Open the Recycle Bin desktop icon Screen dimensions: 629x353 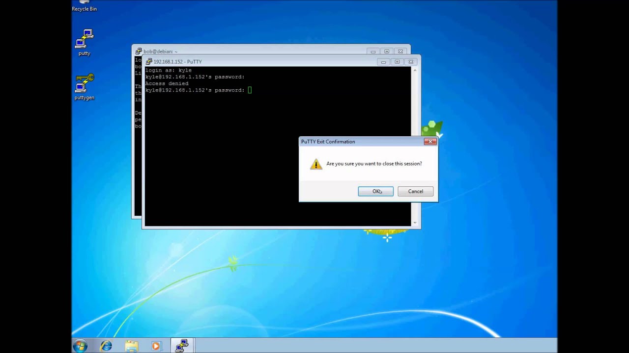pos(84,6)
